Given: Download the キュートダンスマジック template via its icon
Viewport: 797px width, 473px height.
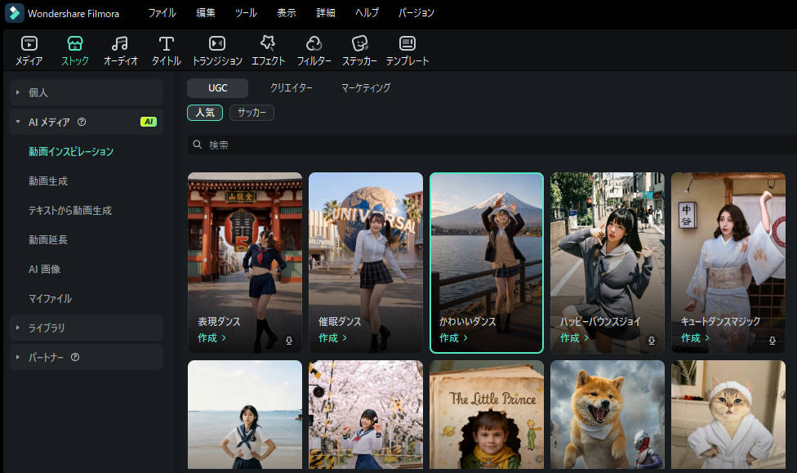Looking at the screenshot, I should click(773, 341).
